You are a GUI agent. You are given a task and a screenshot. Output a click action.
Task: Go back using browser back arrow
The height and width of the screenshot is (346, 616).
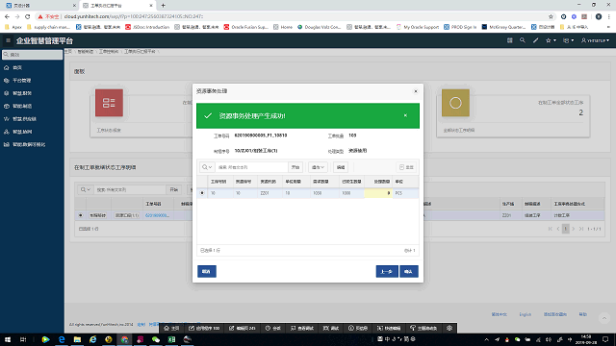[x=7, y=16]
